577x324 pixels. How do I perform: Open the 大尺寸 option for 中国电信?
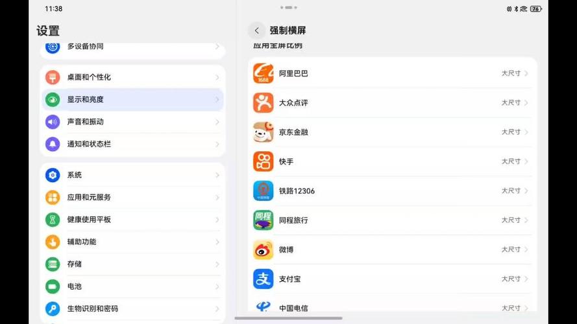[515, 308]
